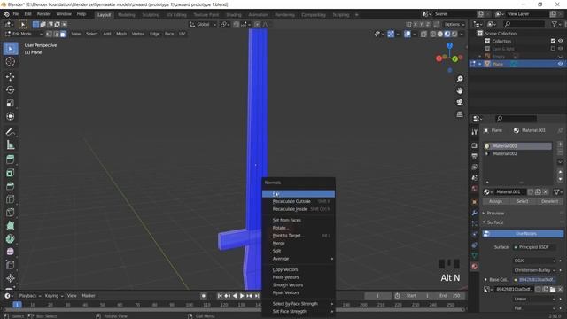Open the Mesh menu in viewport header
The width and height of the screenshot is (567, 319).
point(121,34)
